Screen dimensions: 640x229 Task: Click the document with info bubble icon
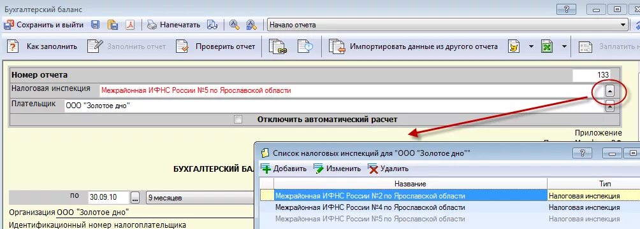coord(306,46)
